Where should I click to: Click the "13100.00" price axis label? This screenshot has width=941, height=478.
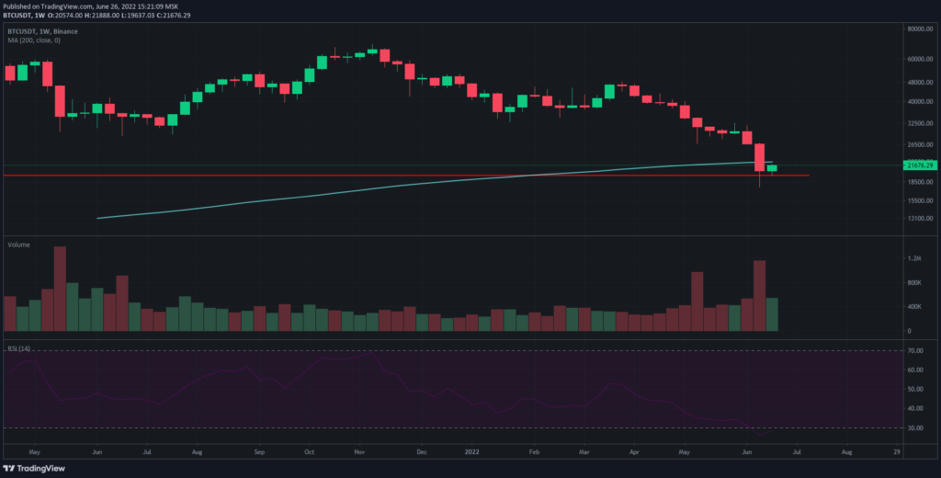922,219
